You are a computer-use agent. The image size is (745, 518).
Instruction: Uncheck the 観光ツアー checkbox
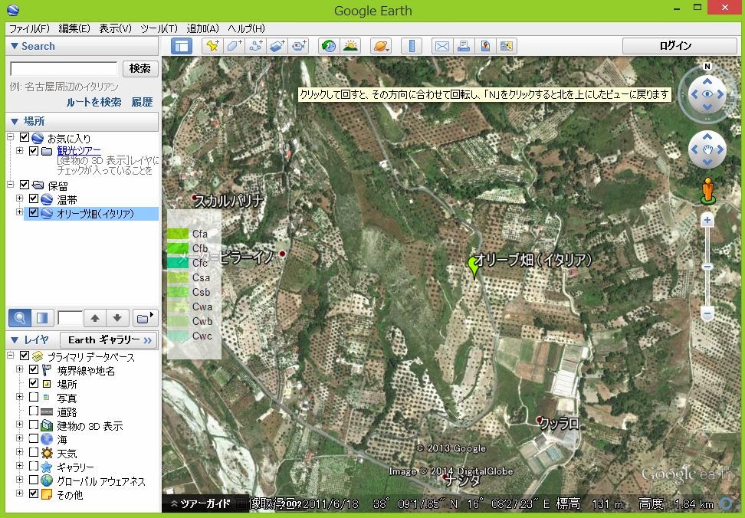pos(34,151)
